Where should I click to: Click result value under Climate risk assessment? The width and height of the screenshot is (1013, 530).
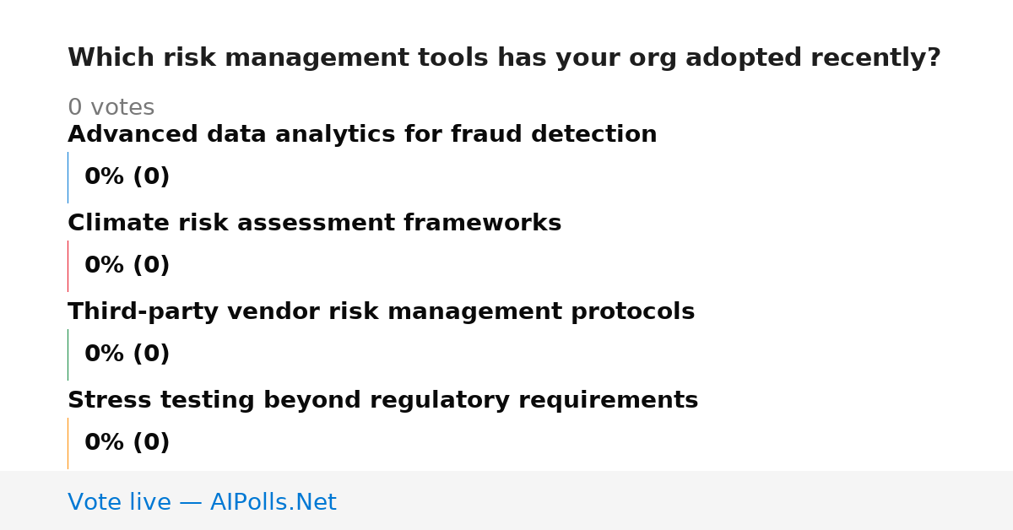tap(127, 266)
